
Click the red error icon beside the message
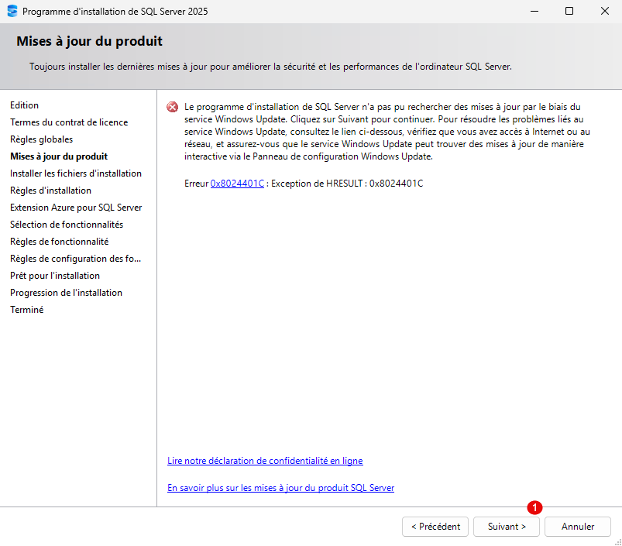173,107
